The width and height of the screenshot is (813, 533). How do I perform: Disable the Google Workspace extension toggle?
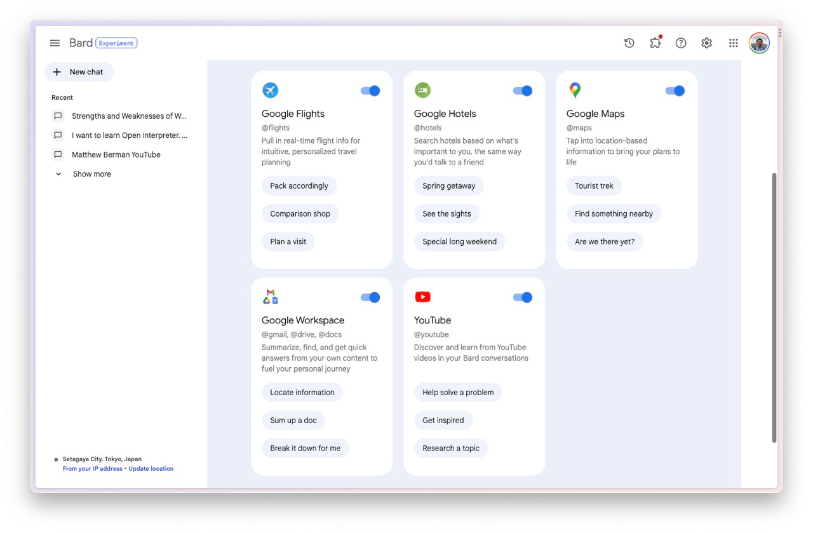coord(370,297)
